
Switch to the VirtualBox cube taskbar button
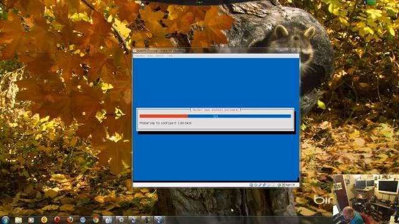[x=159, y=220]
